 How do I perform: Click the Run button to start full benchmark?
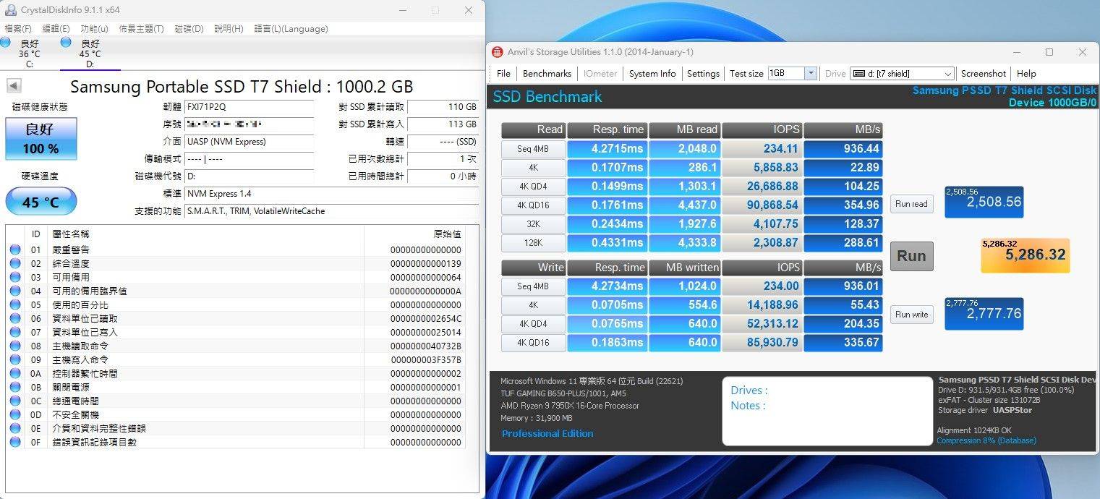(x=911, y=256)
